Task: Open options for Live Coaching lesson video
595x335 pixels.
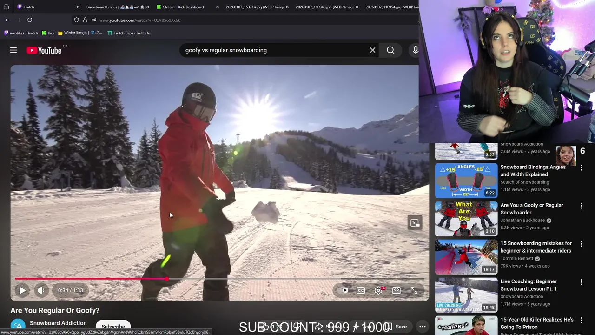Action: point(581,282)
